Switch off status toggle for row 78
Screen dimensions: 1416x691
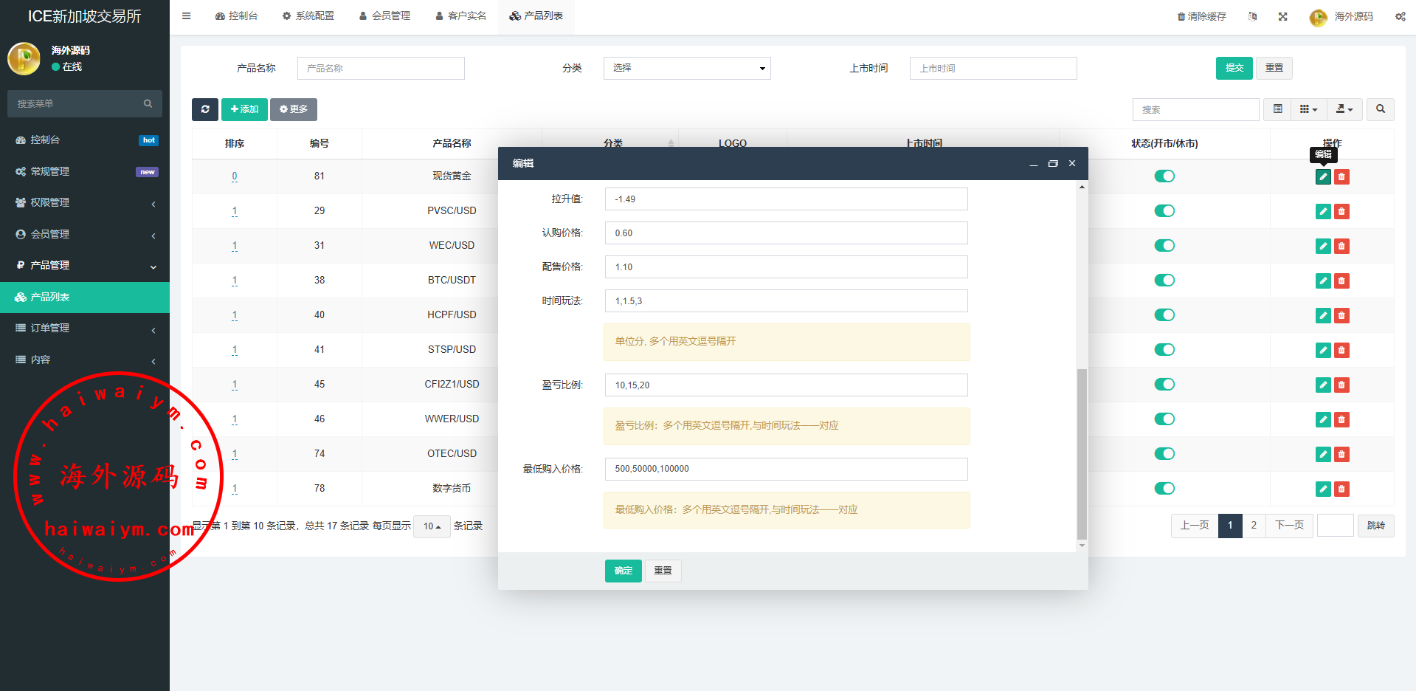tap(1164, 489)
